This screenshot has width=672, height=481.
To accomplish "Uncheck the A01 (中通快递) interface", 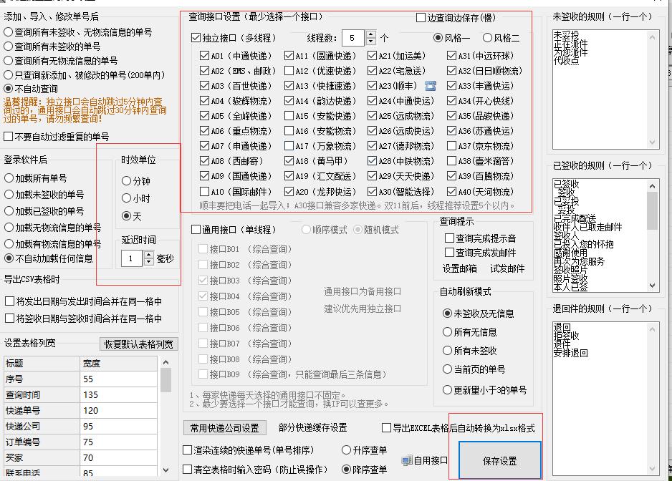I will [x=206, y=55].
